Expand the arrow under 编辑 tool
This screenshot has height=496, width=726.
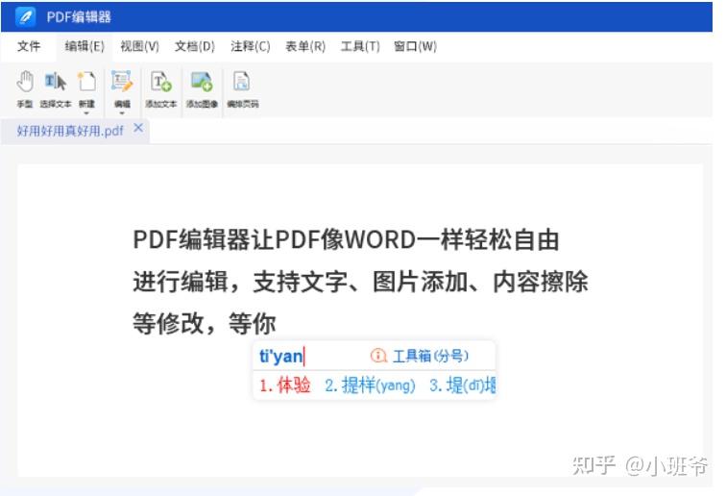pos(122,112)
